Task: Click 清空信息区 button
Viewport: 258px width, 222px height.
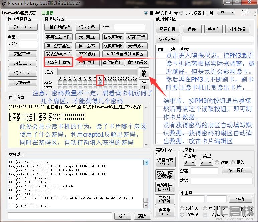Action: (x=113, y=63)
